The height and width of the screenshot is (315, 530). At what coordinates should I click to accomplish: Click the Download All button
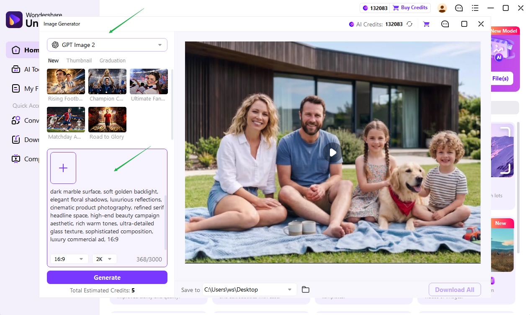coord(455,289)
